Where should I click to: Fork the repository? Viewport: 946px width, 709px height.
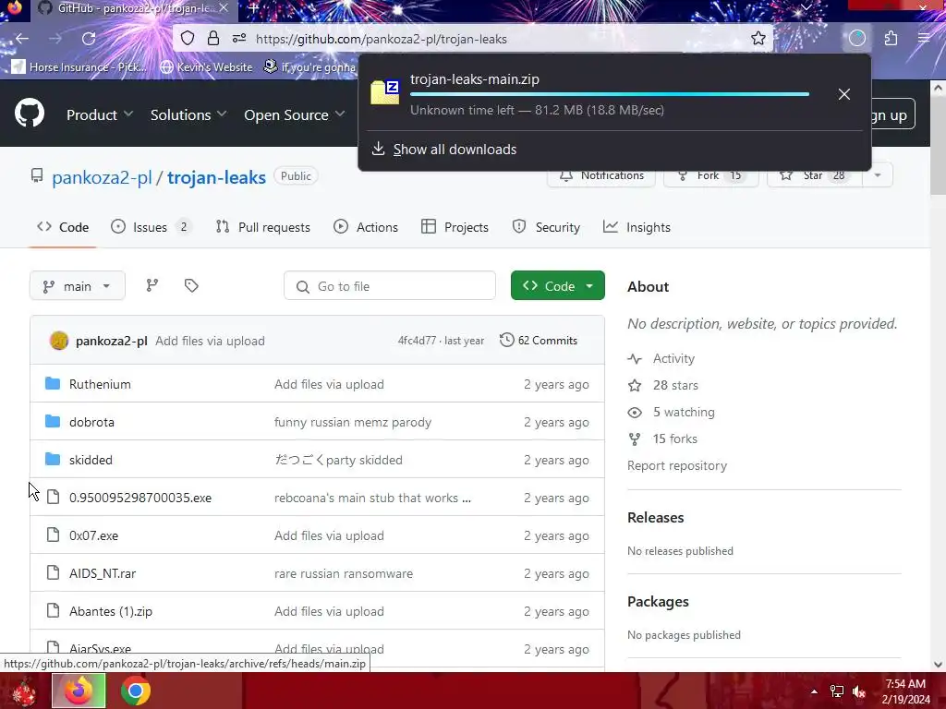(x=710, y=175)
